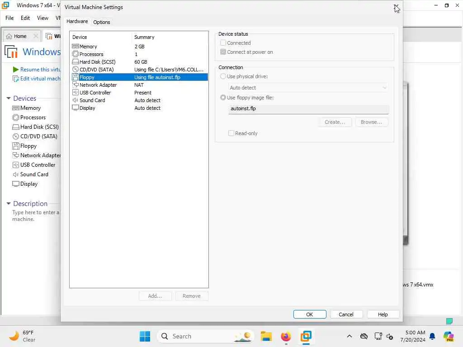
Task: Switch to the Options tab
Action: click(x=102, y=22)
